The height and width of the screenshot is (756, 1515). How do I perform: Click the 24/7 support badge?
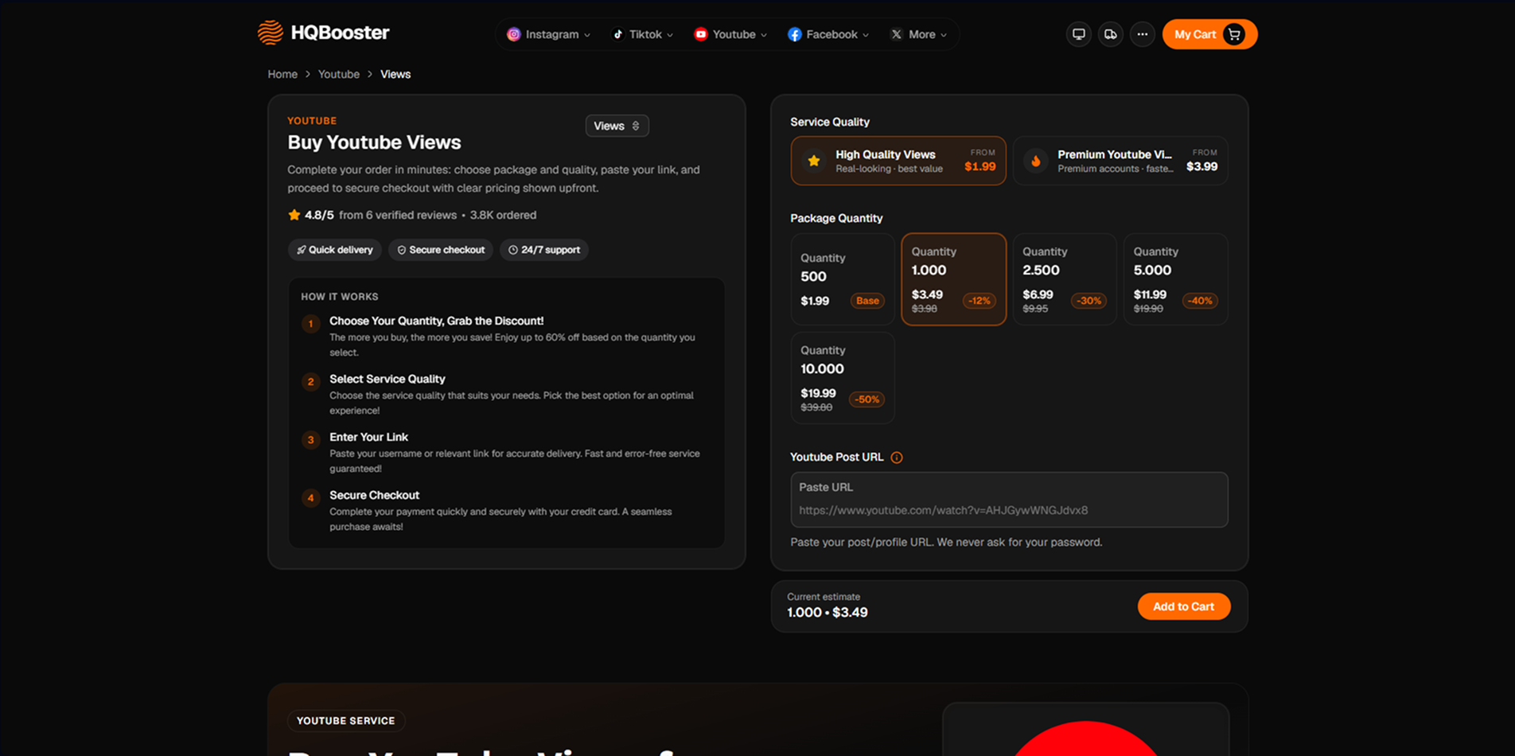tap(544, 250)
